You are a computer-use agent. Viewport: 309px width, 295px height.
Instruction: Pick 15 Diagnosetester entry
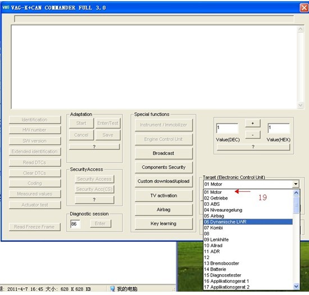[x=248, y=275]
